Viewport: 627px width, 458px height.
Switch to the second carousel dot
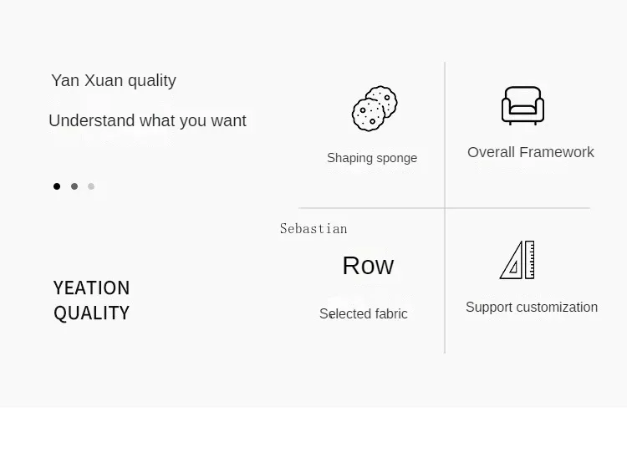pos(74,186)
